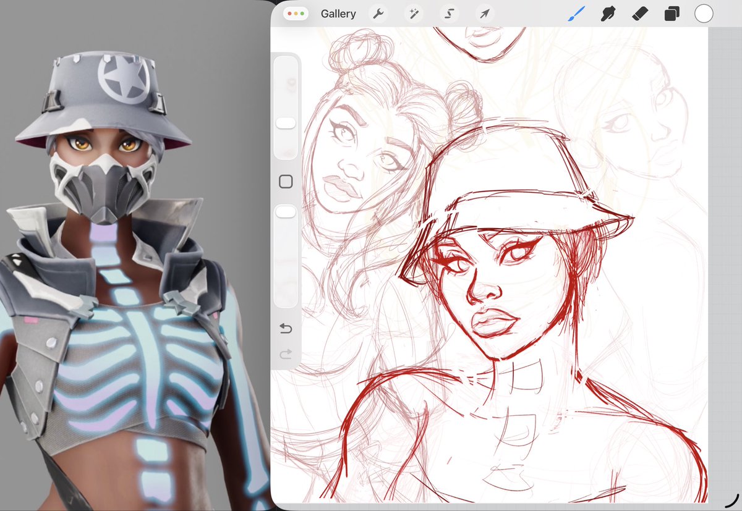Open the Gallery in Procreate
Image resolution: width=742 pixels, height=511 pixels.
[338, 14]
